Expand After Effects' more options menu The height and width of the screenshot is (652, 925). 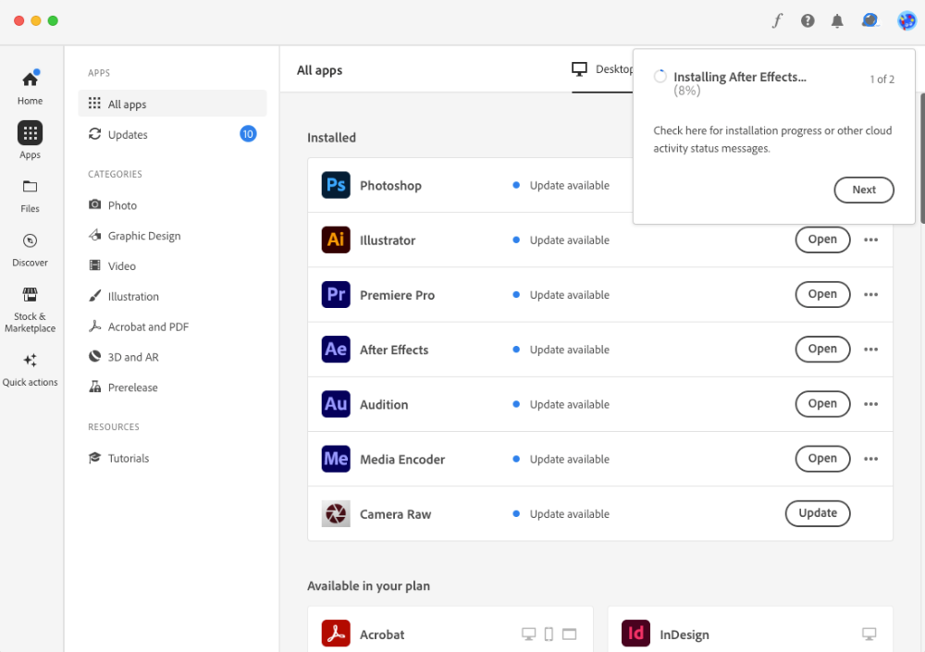click(x=870, y=350)
